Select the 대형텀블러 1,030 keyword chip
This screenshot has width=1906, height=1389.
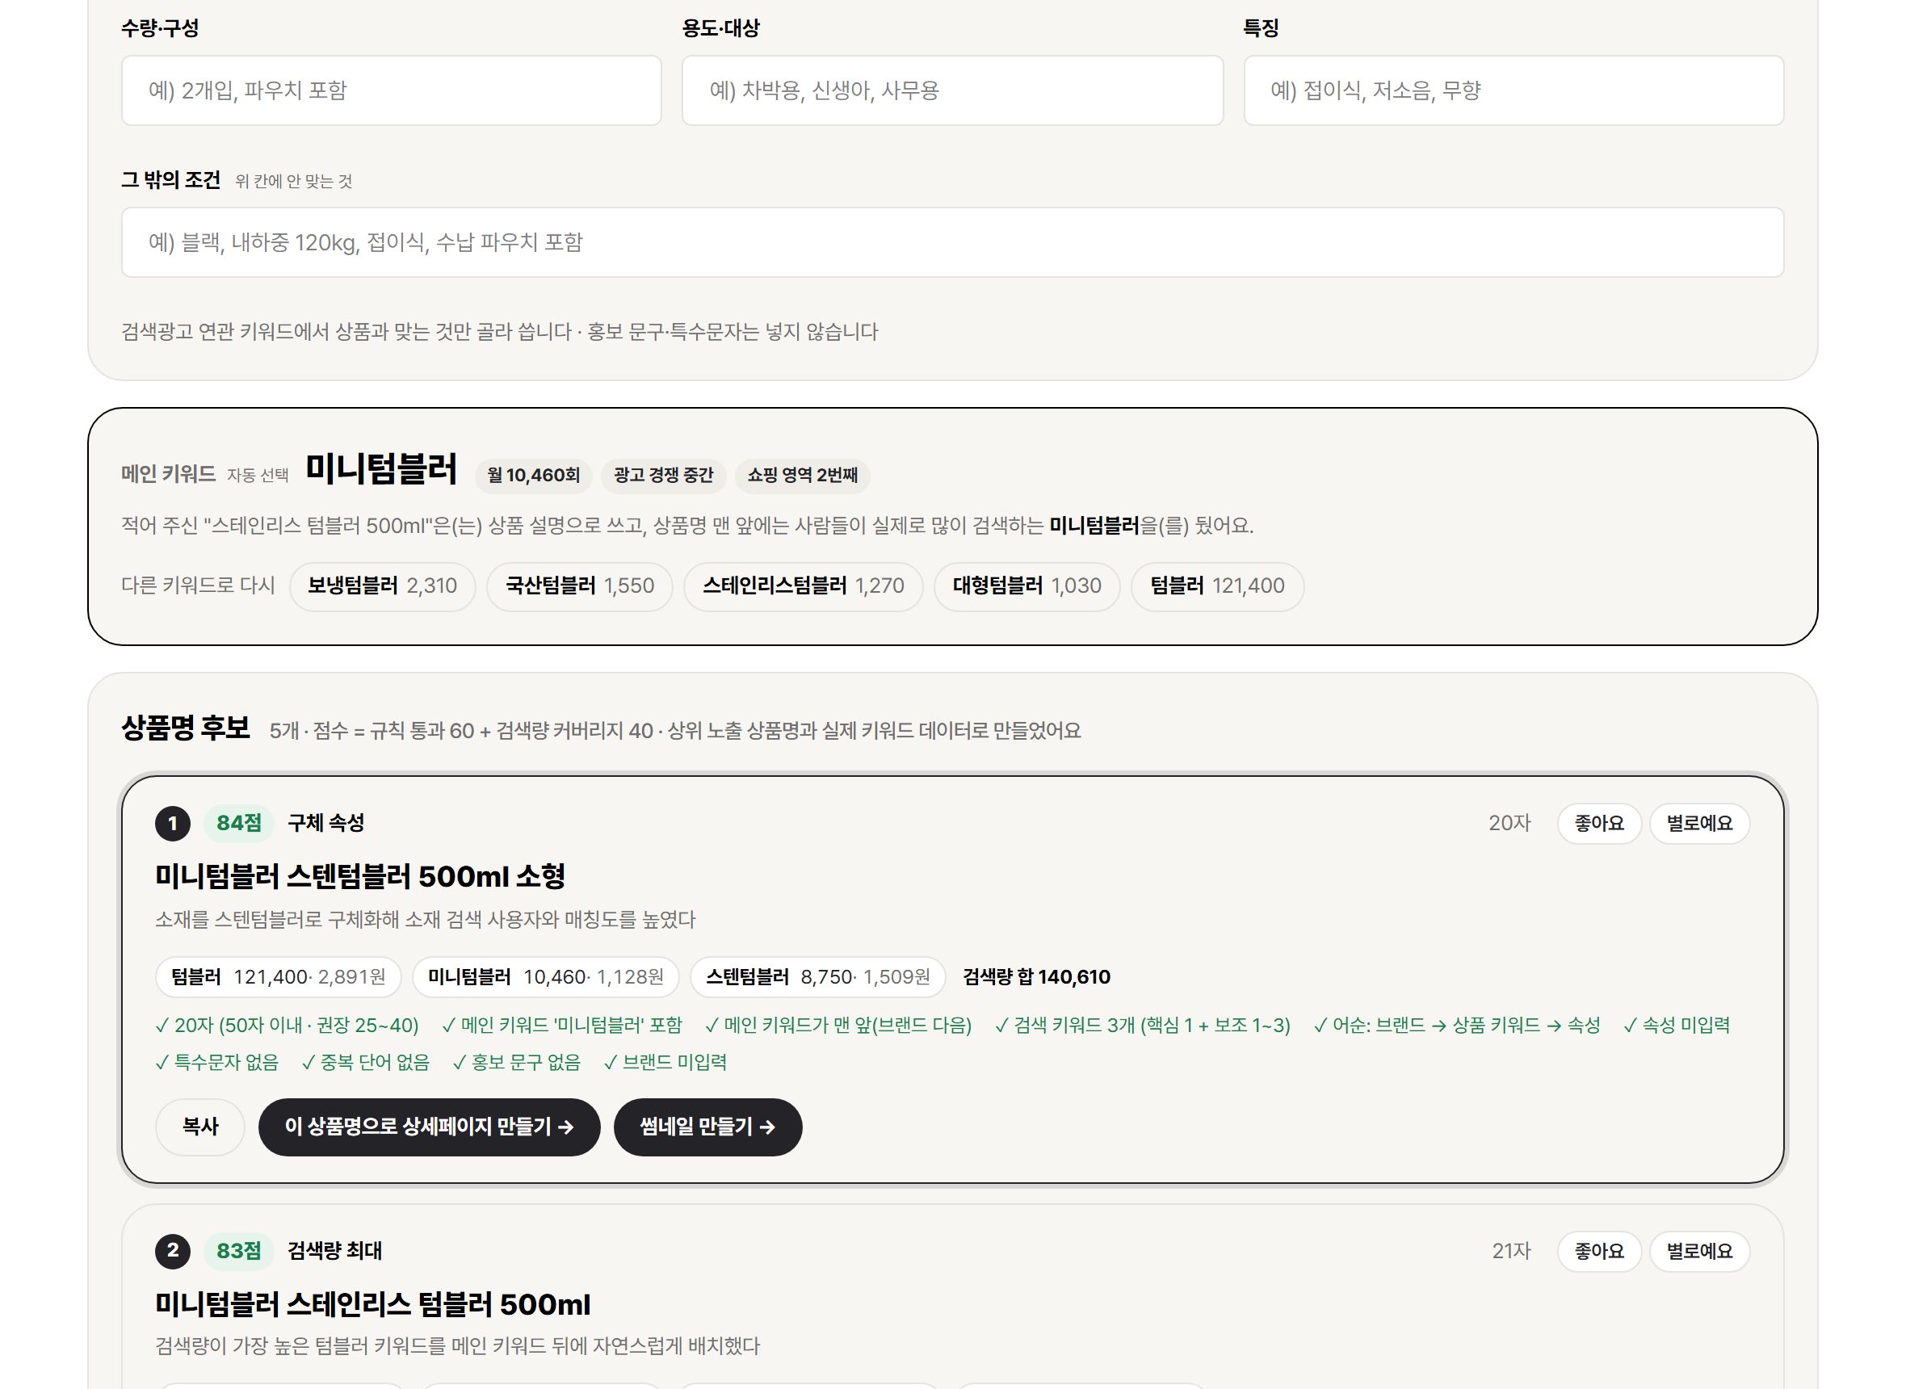pyautogui.click(x=1026, y=586)
